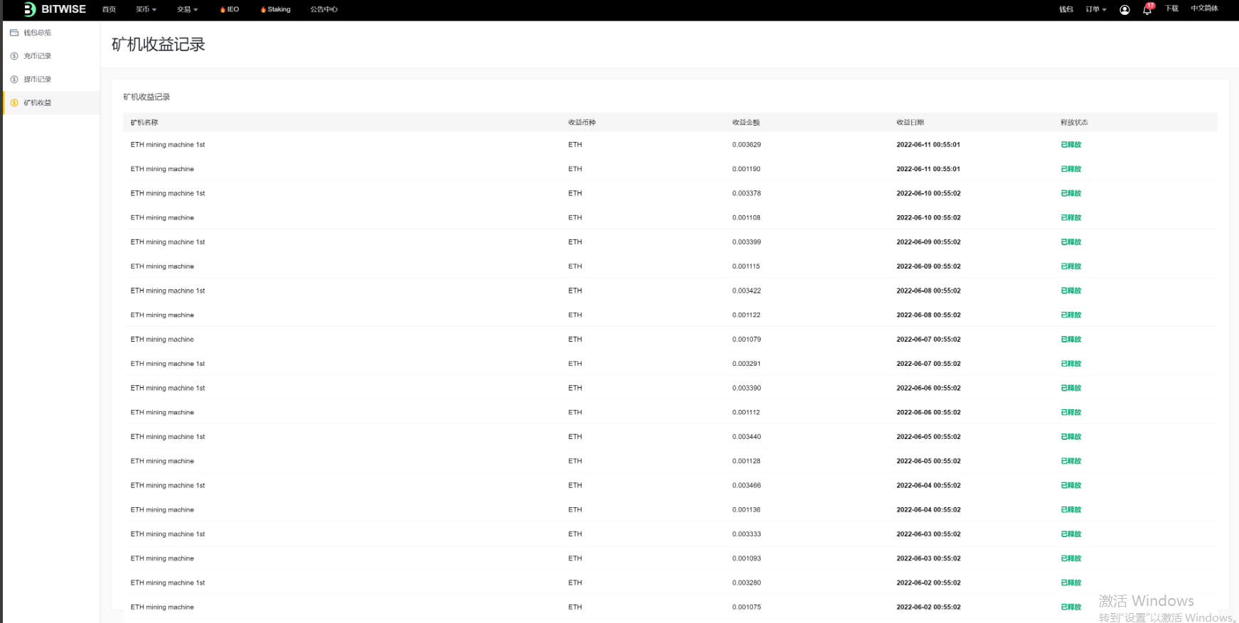Screen dimensions: 1239x623
Task: Click the flame icon beside Staking
Action: (263, 10)
